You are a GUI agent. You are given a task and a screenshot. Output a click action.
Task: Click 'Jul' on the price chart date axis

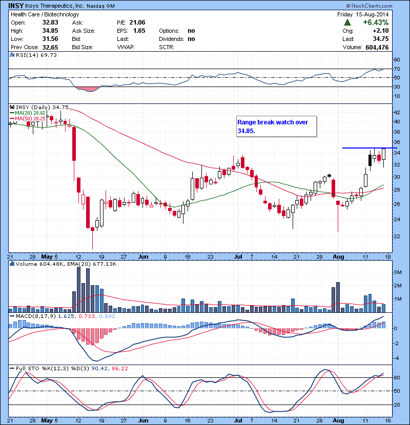[238, 257]
